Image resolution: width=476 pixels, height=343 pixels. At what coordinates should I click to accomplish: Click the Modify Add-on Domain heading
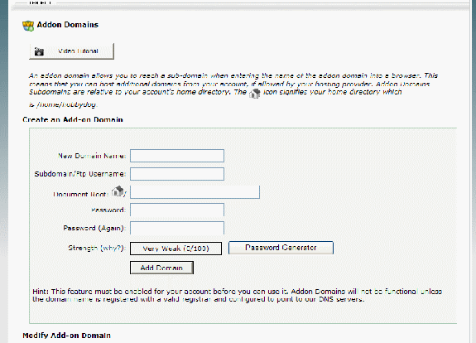(x=66, y=336)
